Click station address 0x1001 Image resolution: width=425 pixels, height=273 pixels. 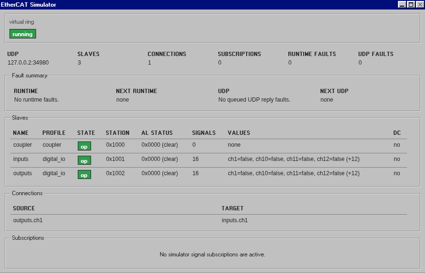[115, 159]
